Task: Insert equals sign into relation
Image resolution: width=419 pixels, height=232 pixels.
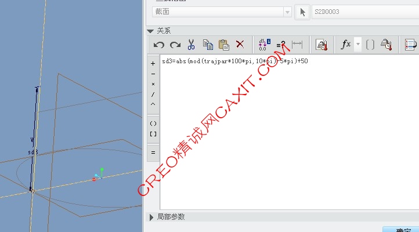Action: (153, 153)
